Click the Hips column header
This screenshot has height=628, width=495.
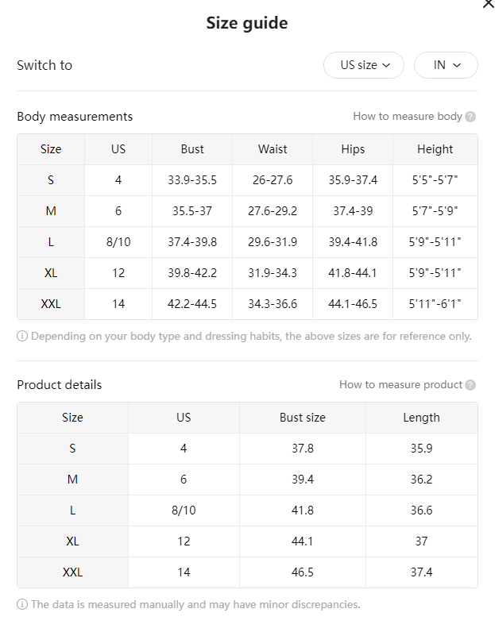pos(353,149)
